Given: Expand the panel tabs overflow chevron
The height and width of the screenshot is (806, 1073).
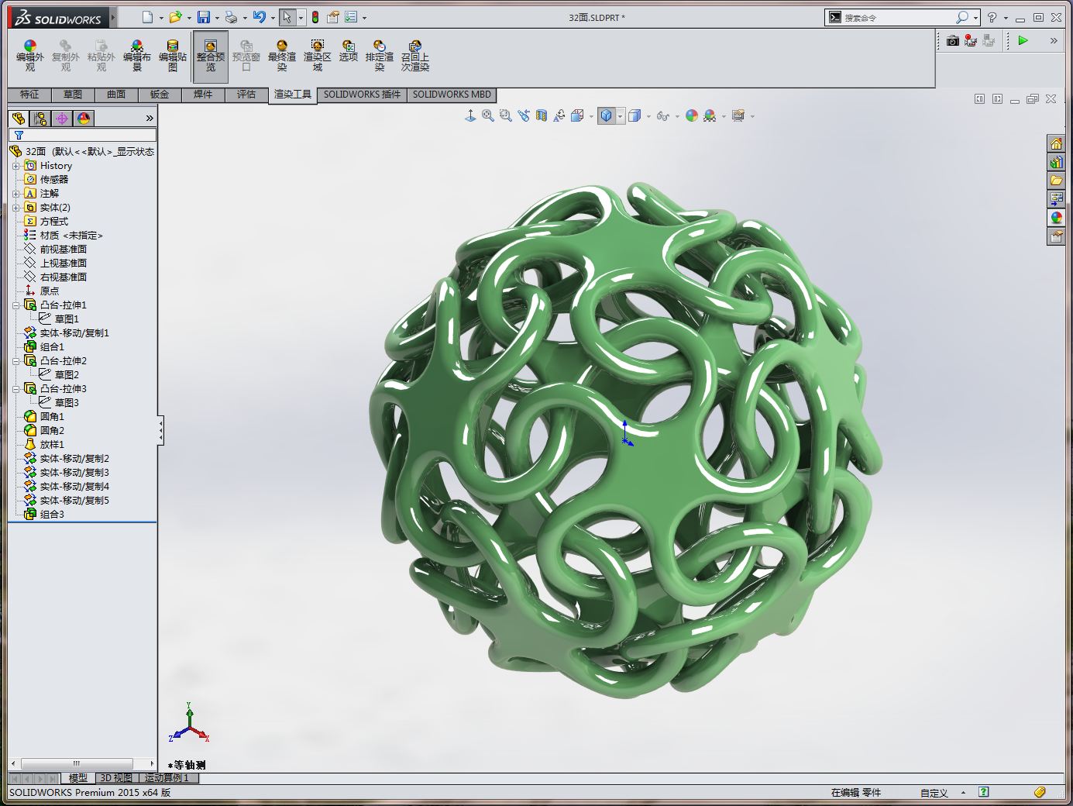Looking at the screenshot, I should pos(150,118).
